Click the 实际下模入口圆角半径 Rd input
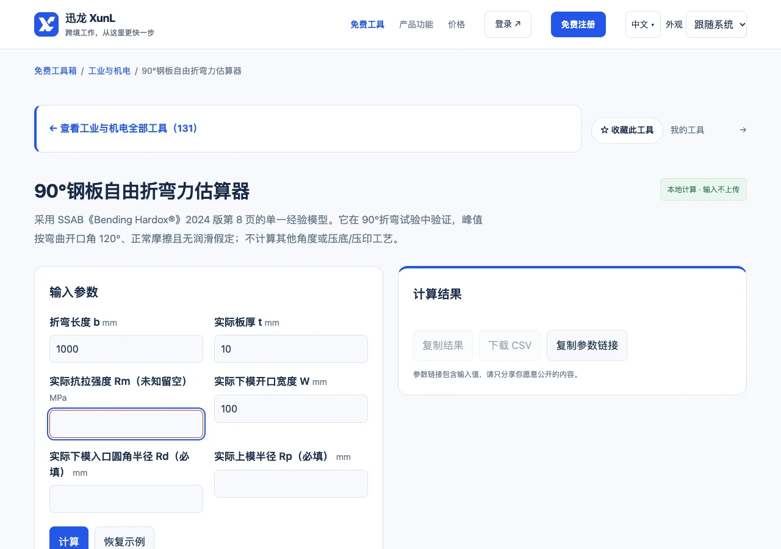 coord(126,499)
